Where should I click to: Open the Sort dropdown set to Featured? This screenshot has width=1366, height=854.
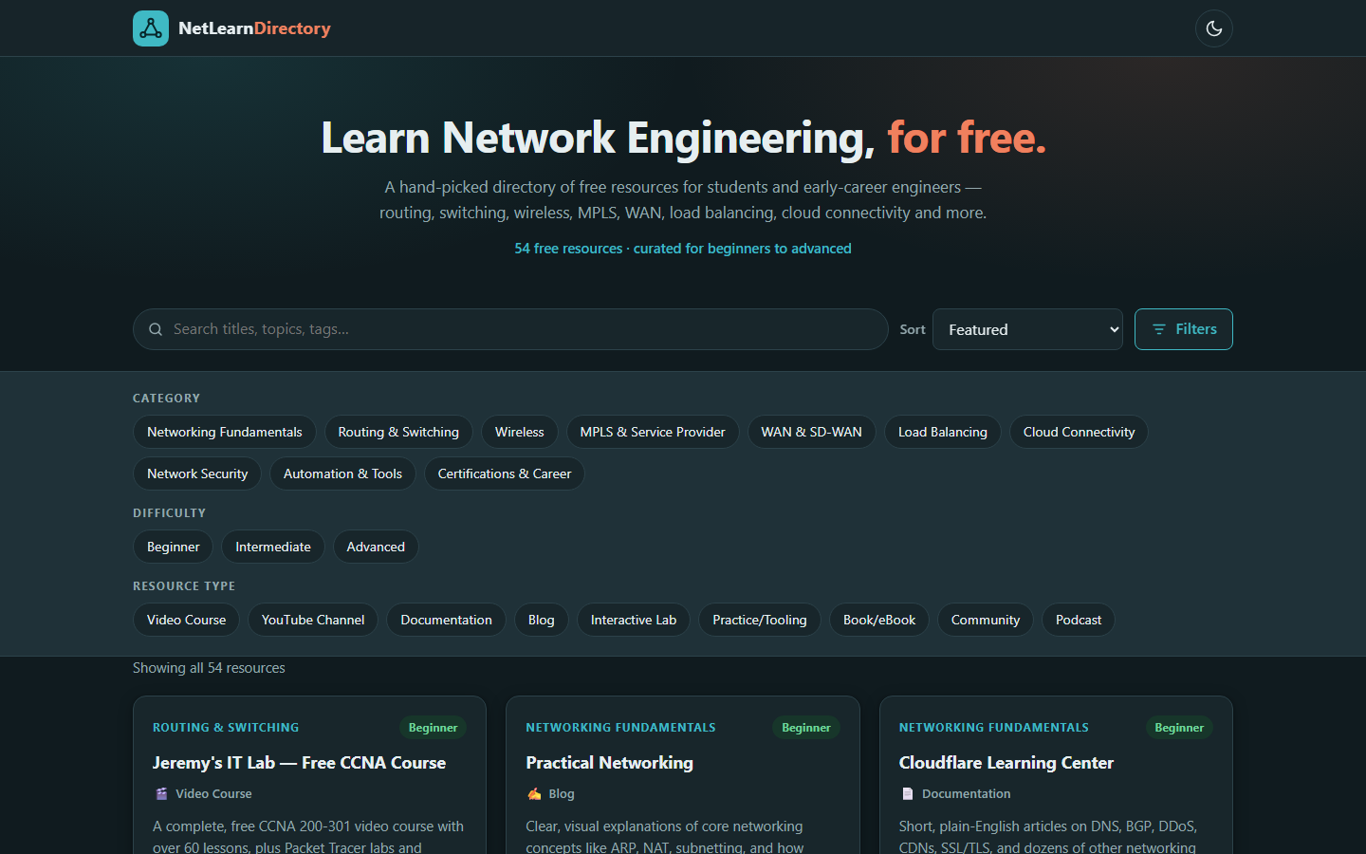[1027, 329]
